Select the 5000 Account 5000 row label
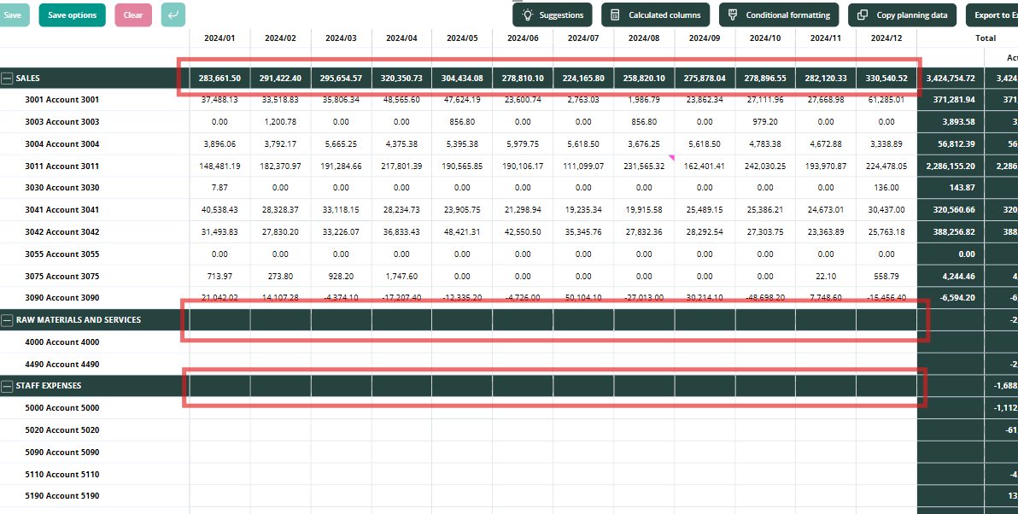This screenshot has height=514, width=1018. [x=62, y=407]
